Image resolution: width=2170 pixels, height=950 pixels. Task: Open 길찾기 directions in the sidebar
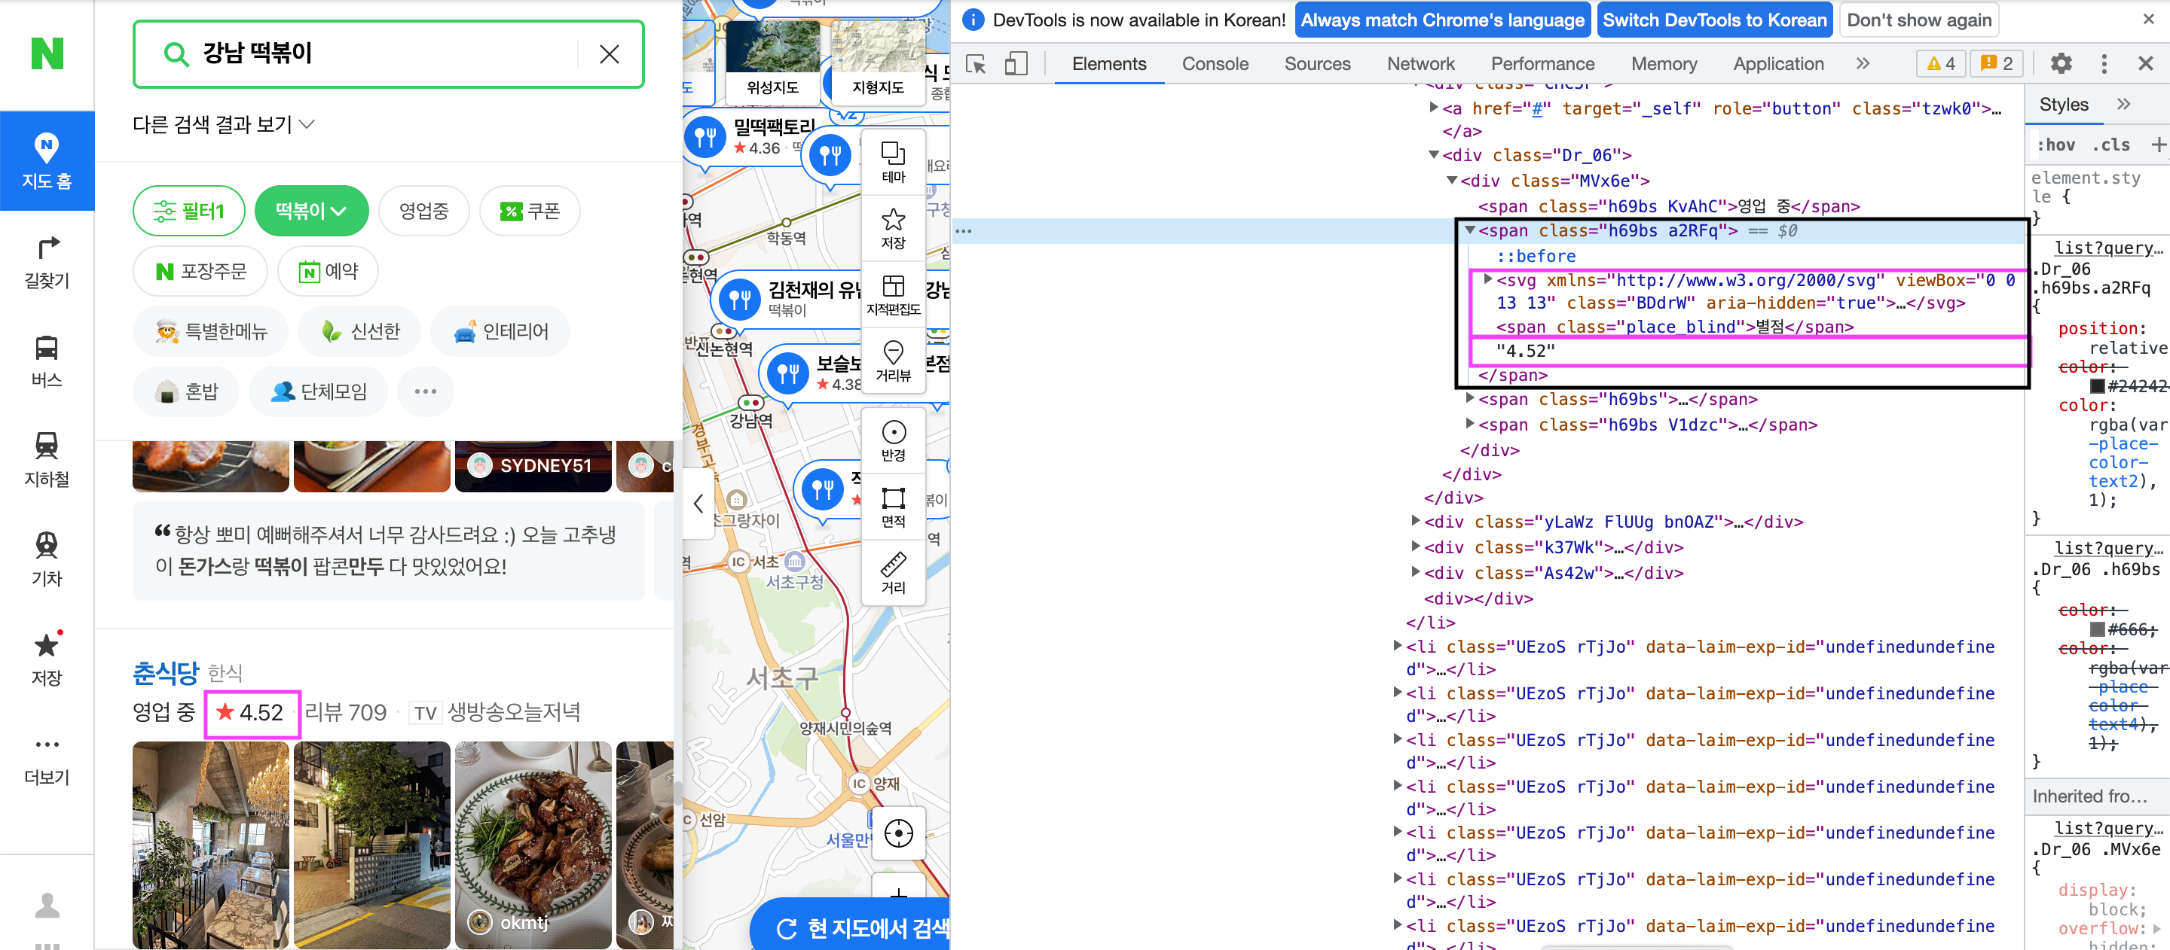47,263
